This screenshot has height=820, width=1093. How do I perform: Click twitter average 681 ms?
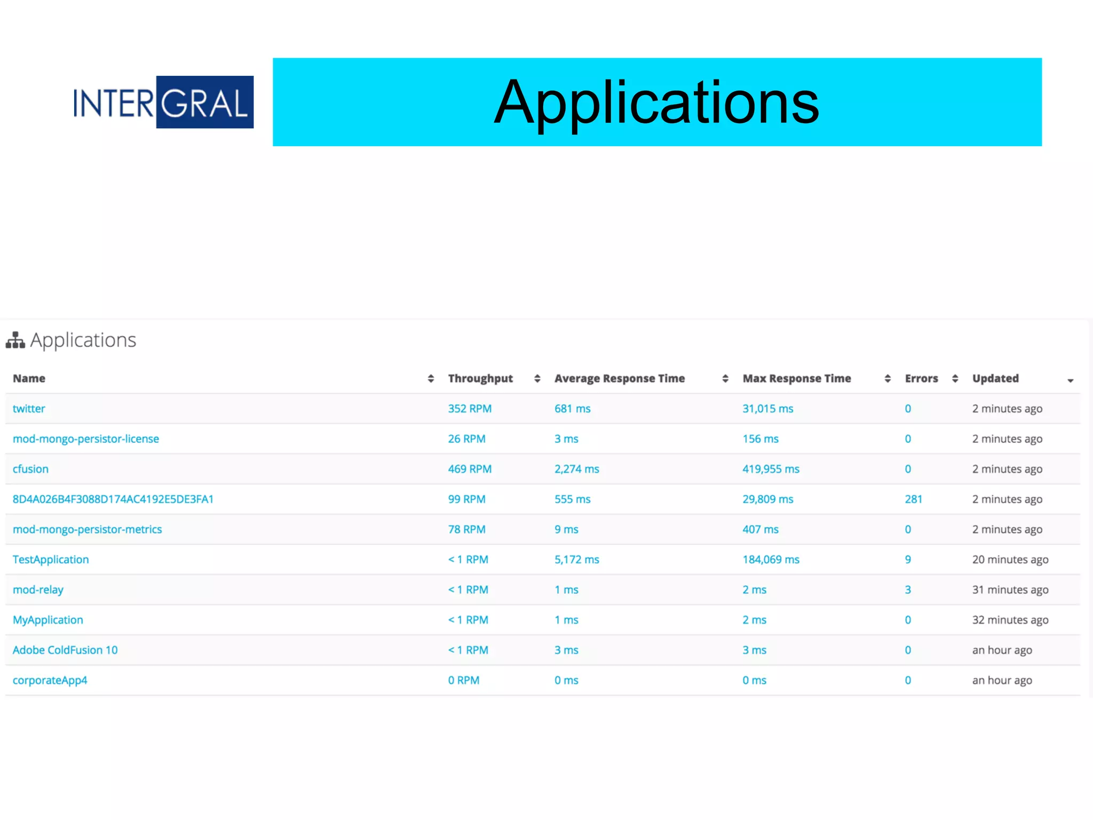tap(572, 409)
